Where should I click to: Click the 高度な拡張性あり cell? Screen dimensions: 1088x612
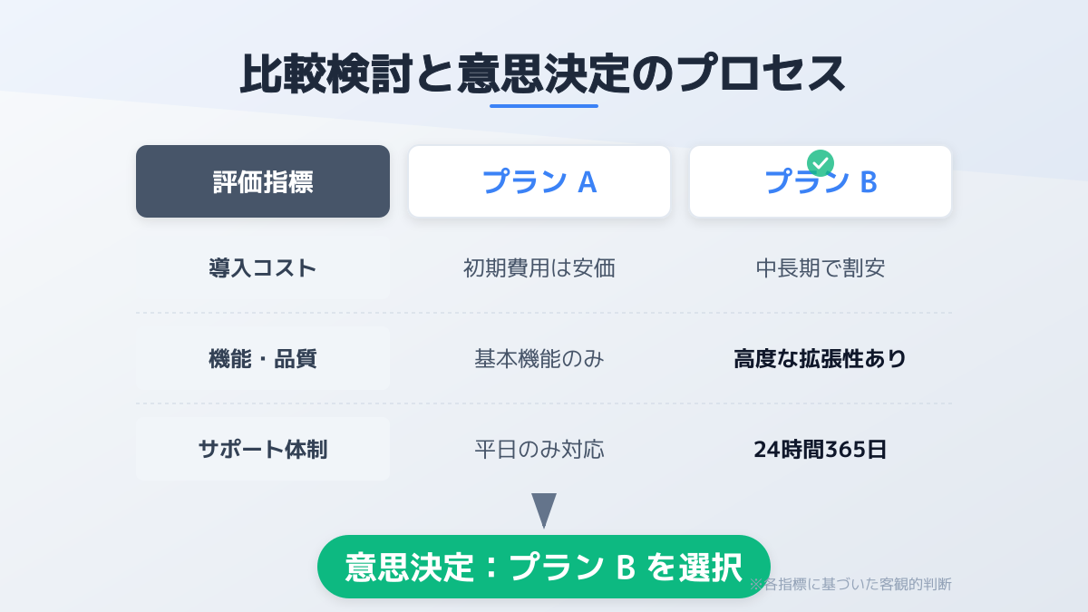tap(821, 359)
